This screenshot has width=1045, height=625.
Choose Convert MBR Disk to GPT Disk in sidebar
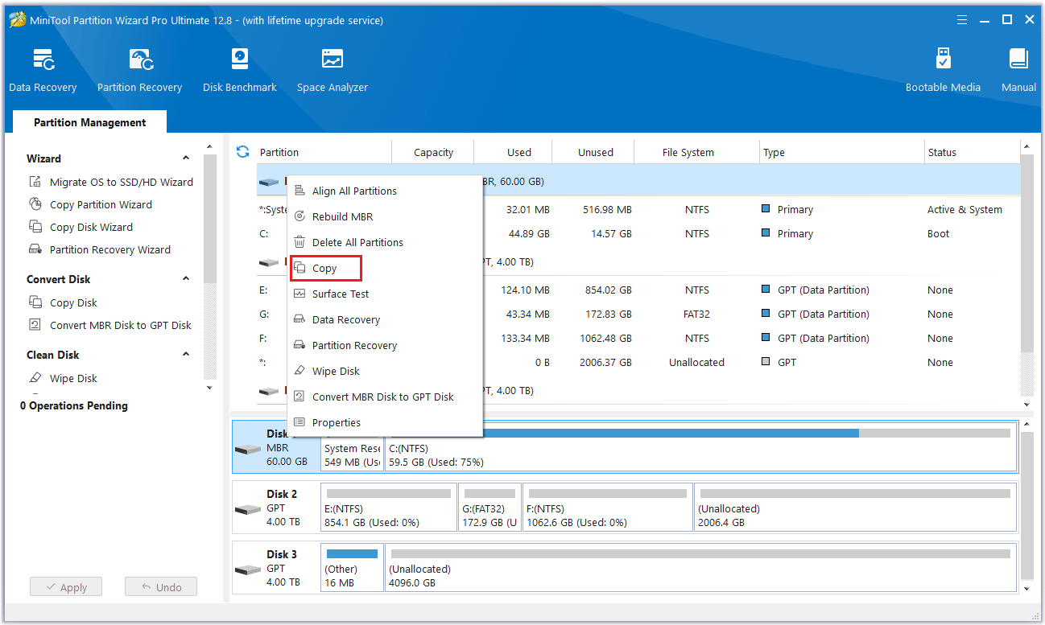pos(110,325)
